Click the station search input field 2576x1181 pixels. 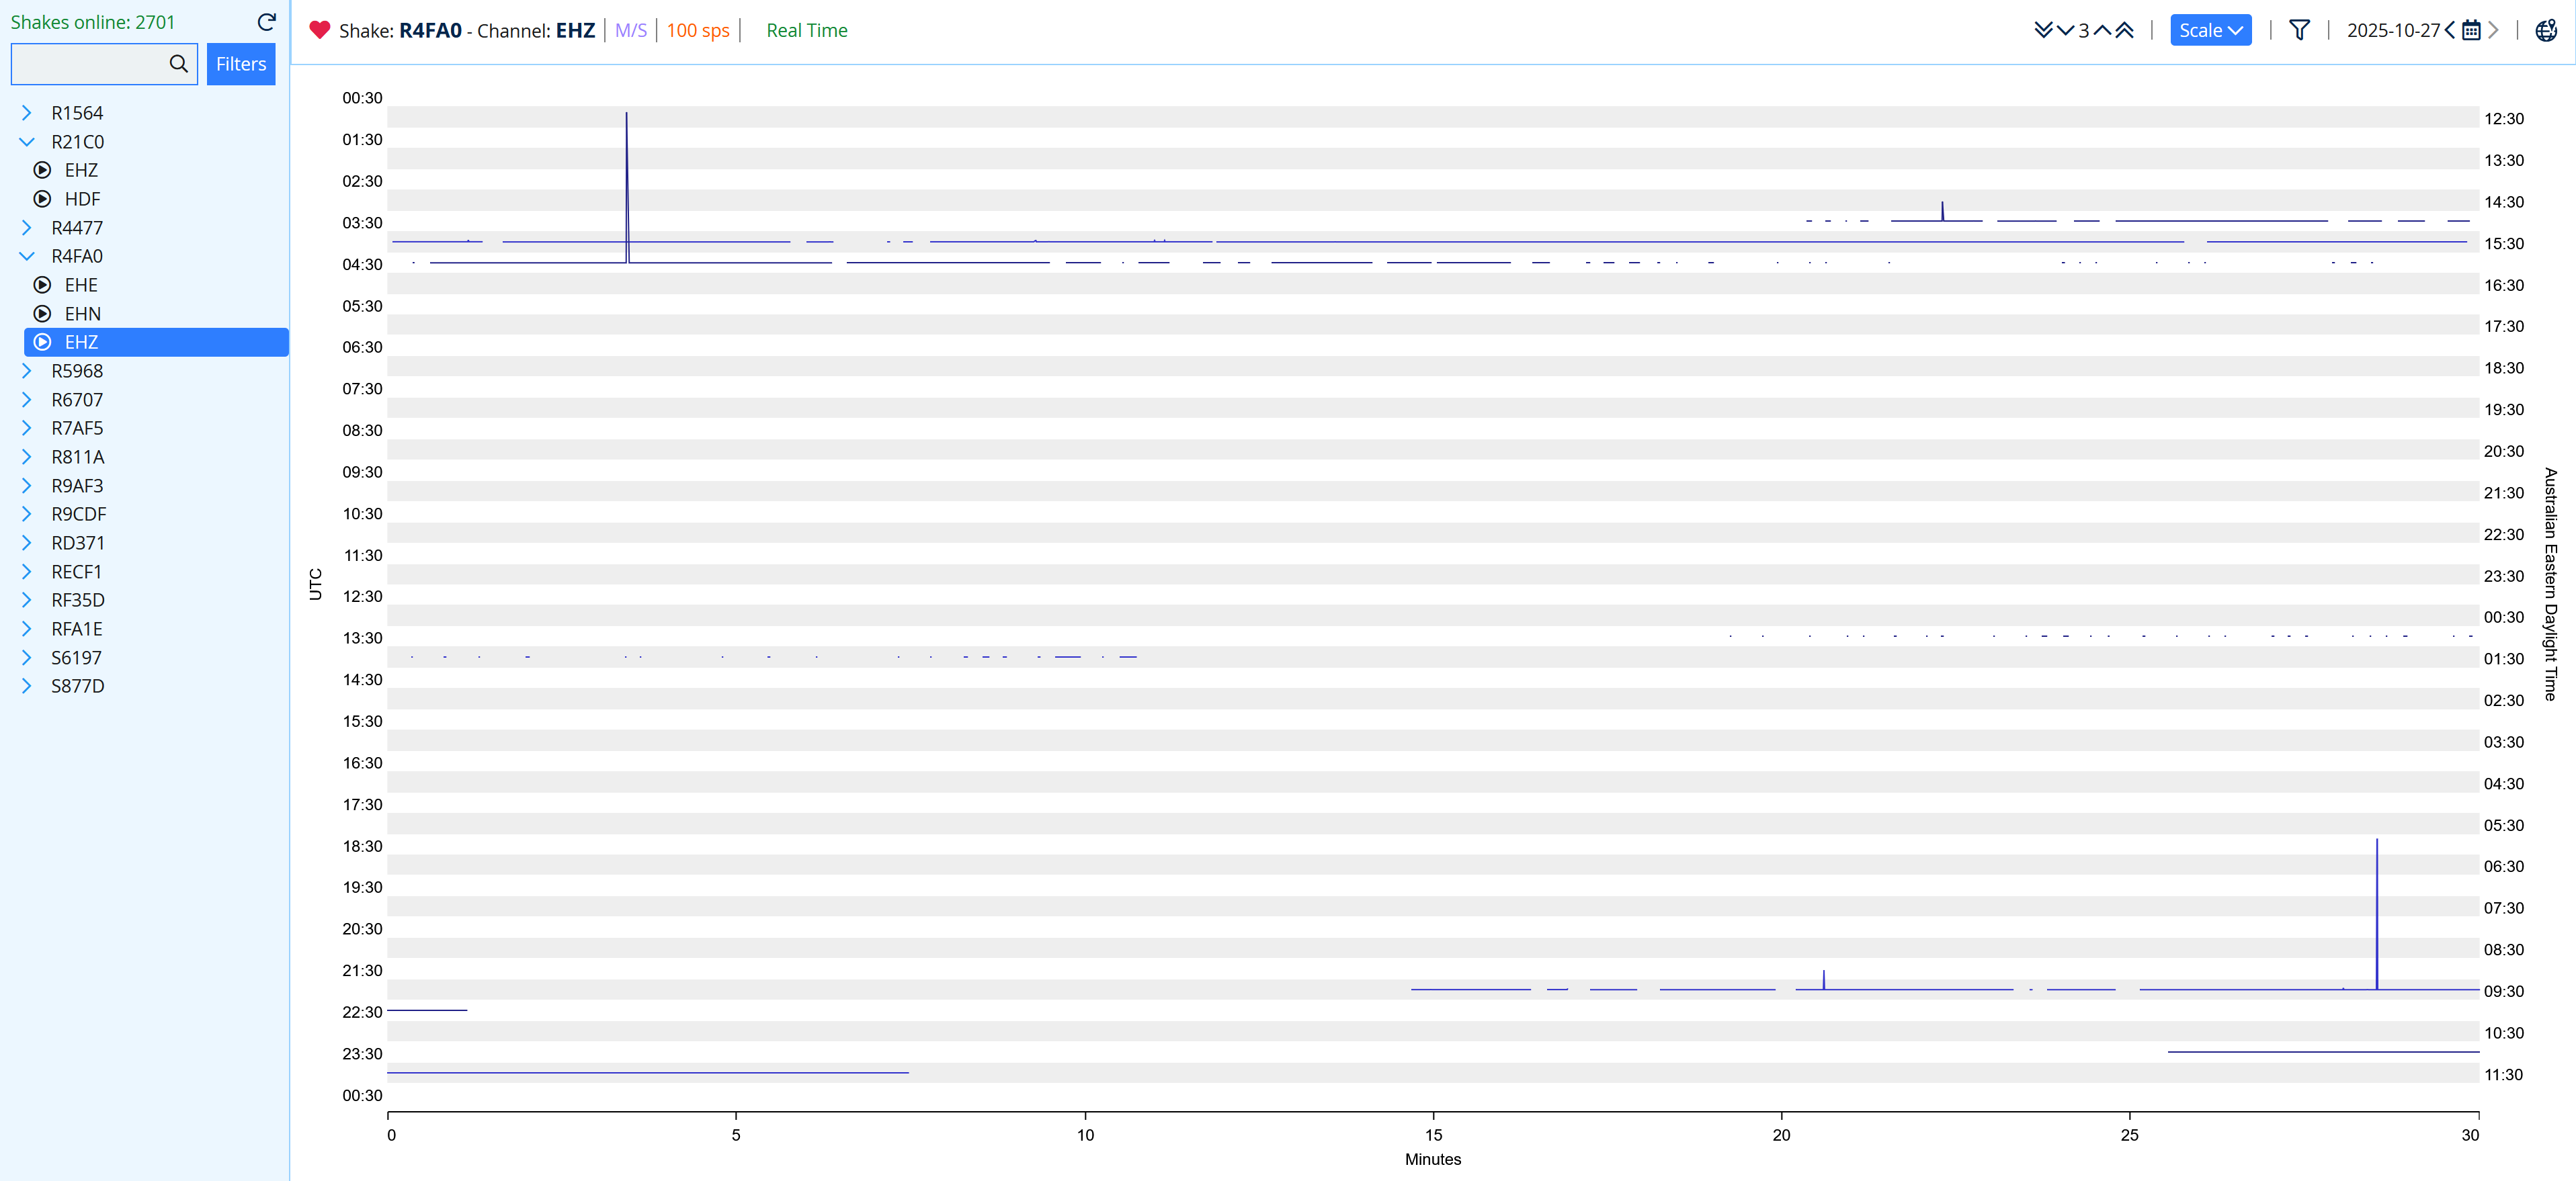coord(90,64)
